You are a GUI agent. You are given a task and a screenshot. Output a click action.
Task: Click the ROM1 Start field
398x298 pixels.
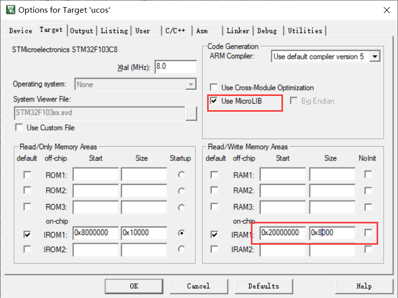point(96,174)
